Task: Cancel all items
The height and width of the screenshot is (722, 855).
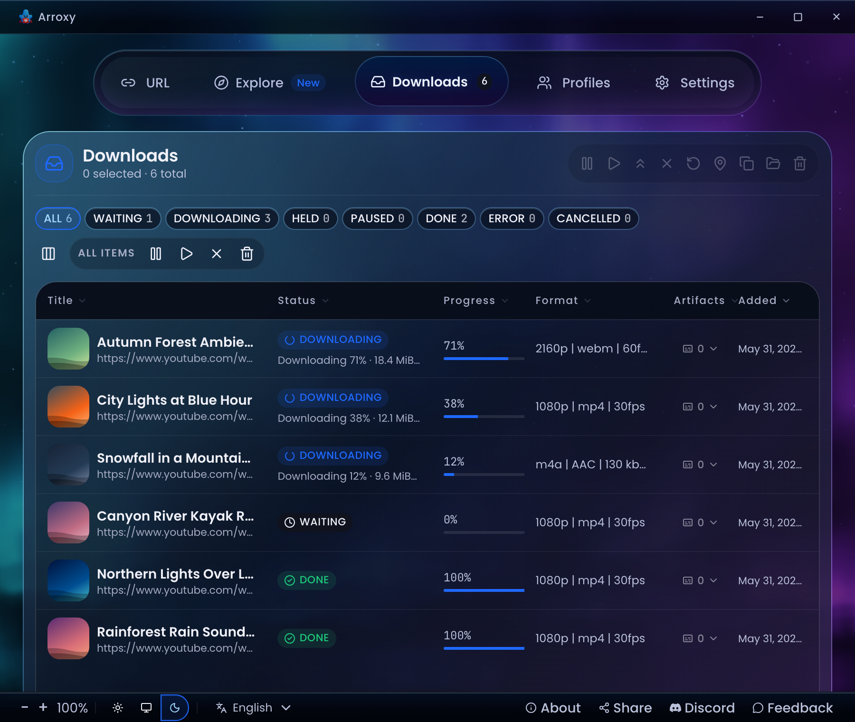Action: pos(217,254)
